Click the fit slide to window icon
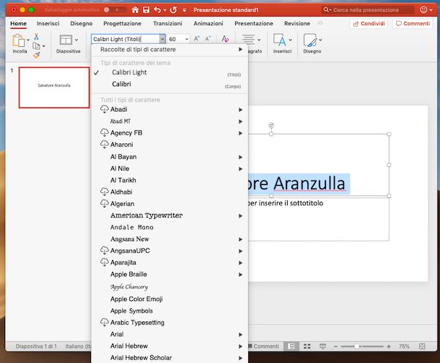The height and width of the screenshot is (363, 440). click(422, 346)
